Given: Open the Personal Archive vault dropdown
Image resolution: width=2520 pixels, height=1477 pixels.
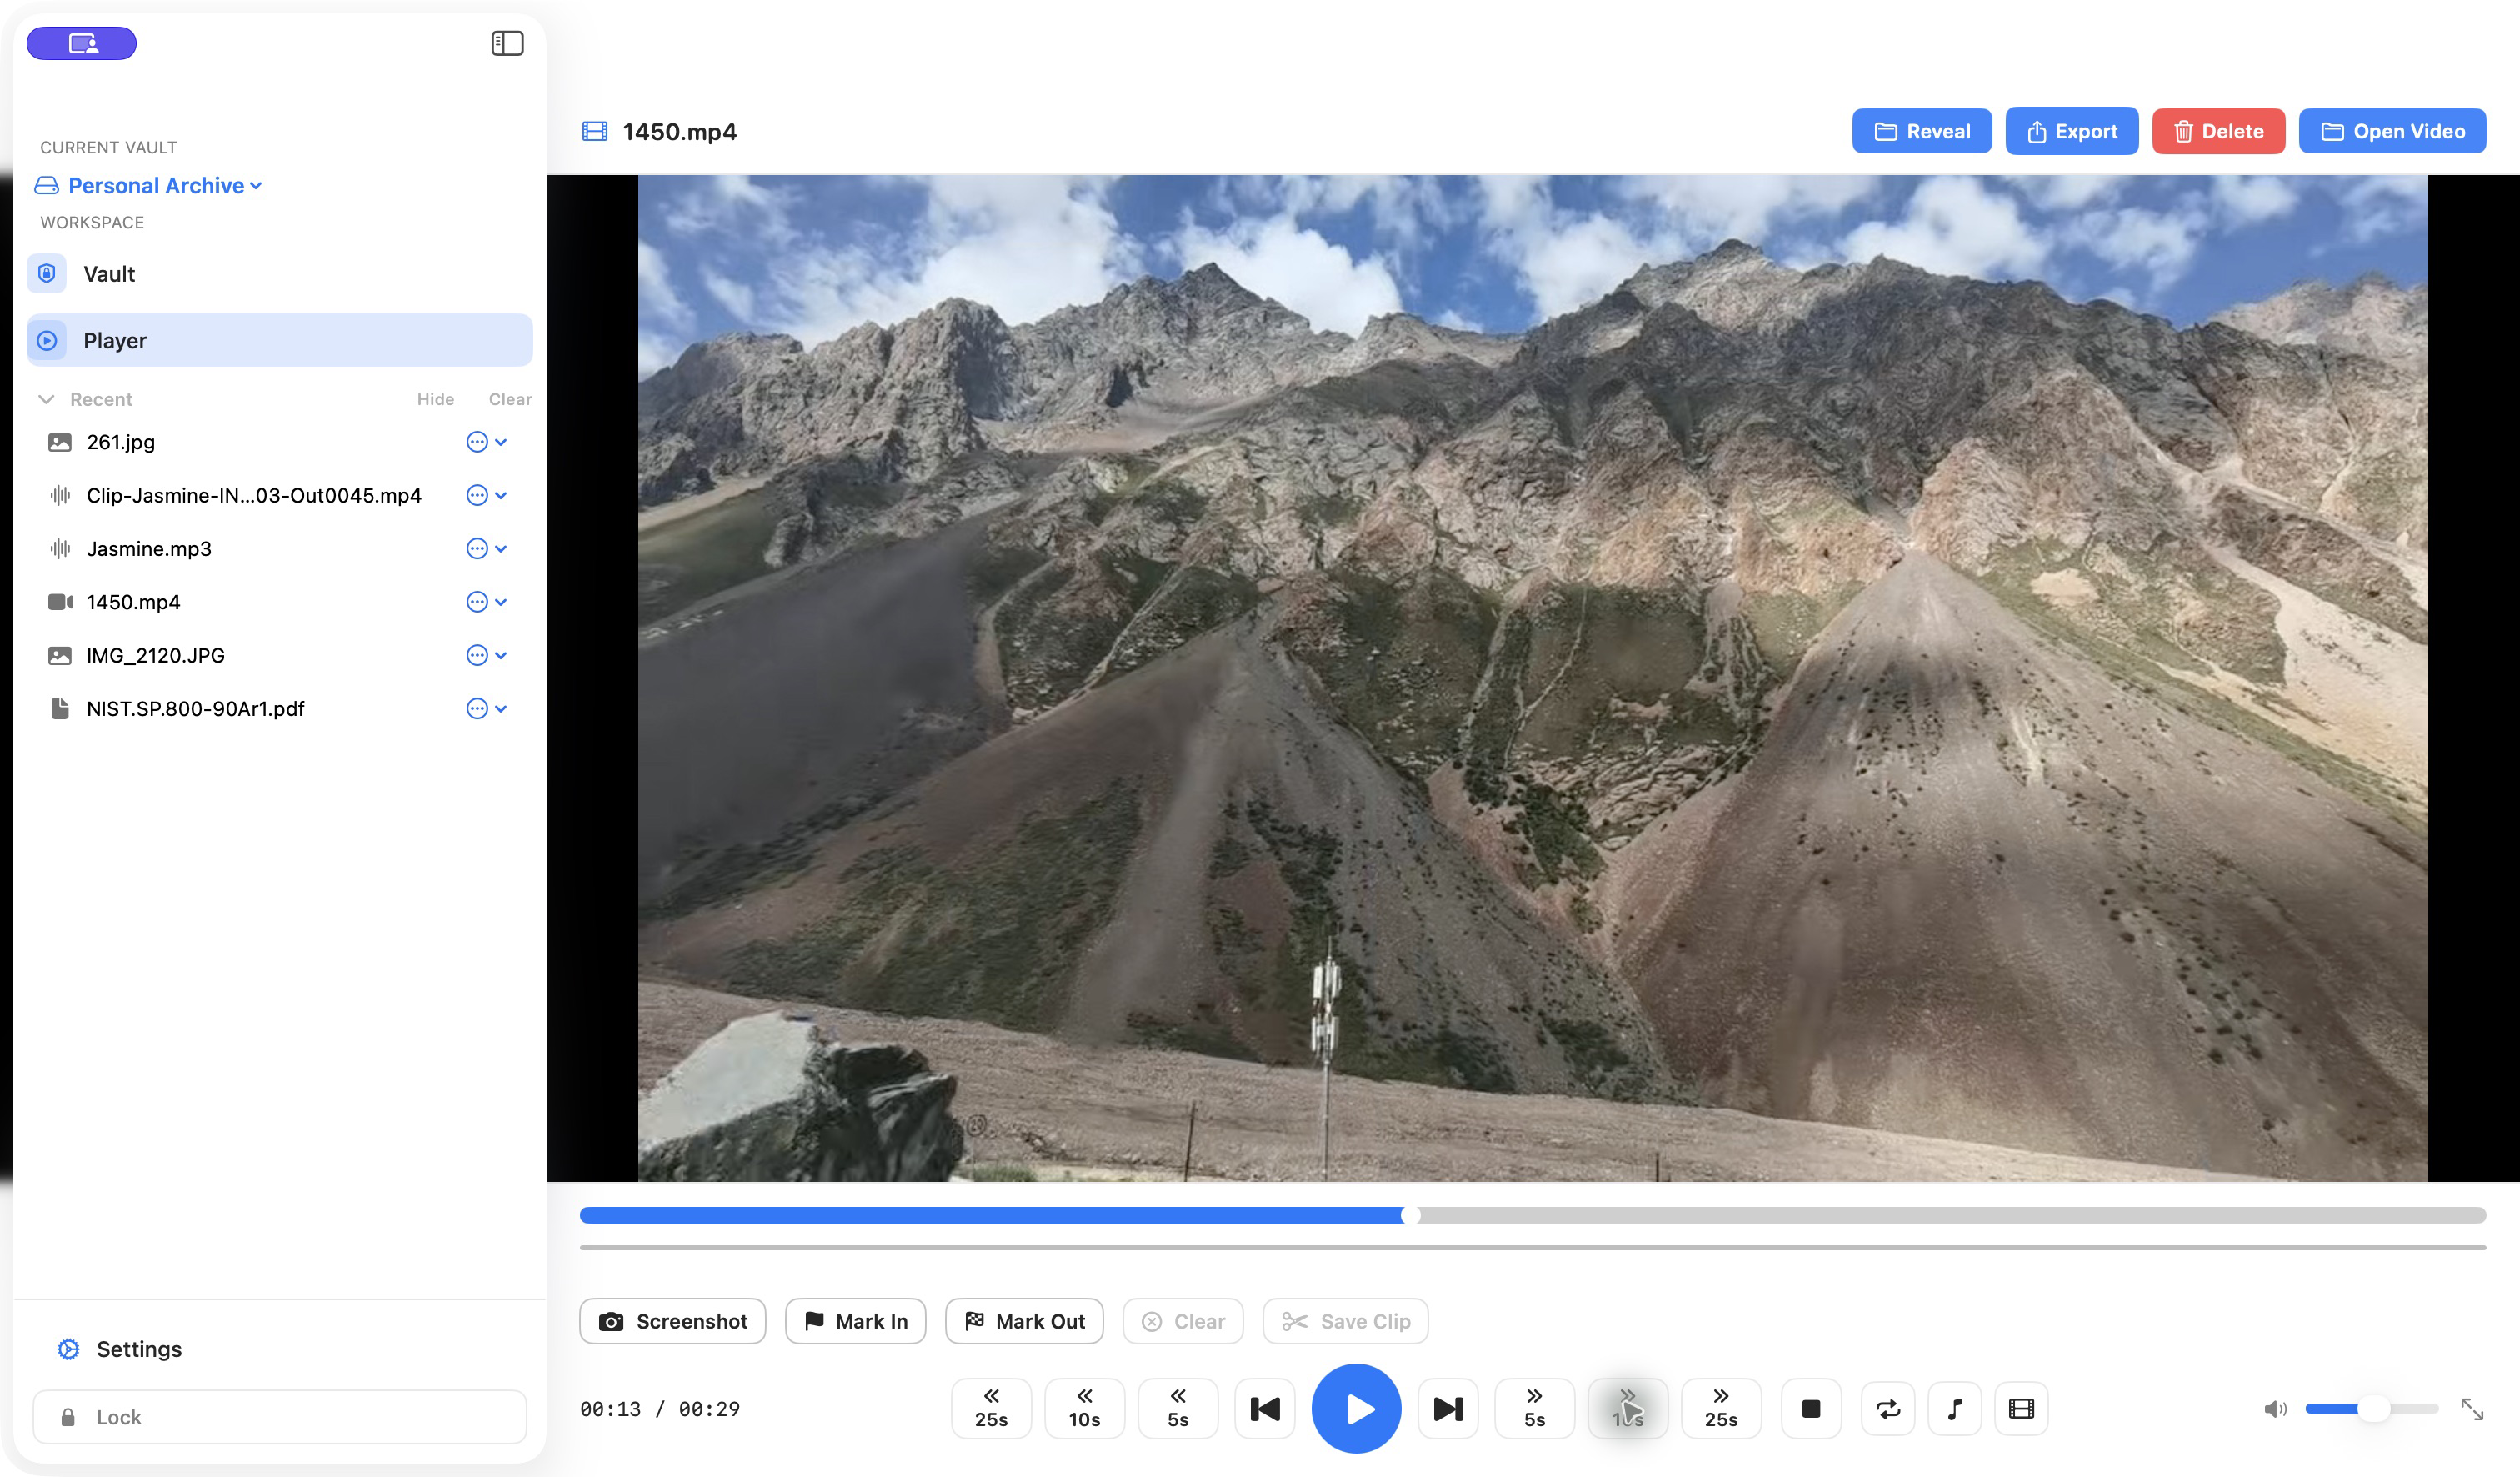Looking at the screenshot, I should 149,185.
